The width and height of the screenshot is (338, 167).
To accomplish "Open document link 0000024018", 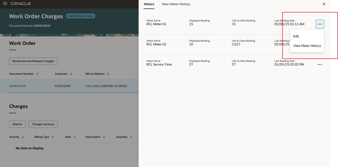I will [x=17, y=86].
